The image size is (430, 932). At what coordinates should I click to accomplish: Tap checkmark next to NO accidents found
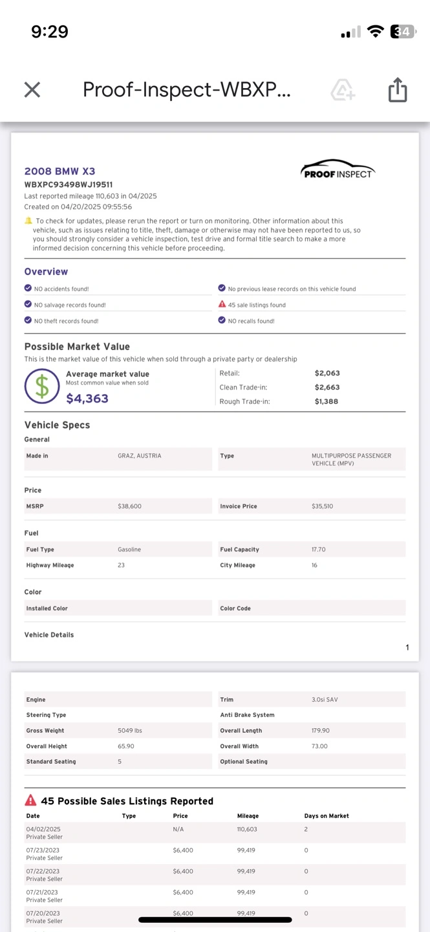coord(28,289)
